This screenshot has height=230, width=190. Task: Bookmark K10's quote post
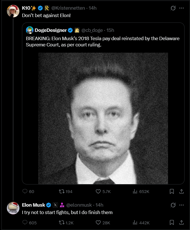172,192
